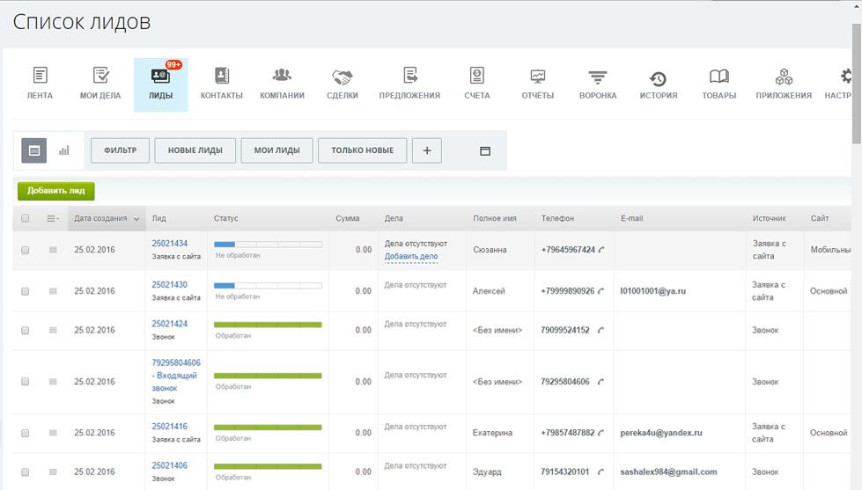Click the Статус column header
Image resolution: width=862 pixels, height=490 pixels.
coord(226,218)
